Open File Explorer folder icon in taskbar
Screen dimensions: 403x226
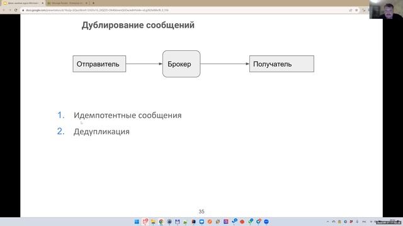pyautogui.click(x=153, y=222)
